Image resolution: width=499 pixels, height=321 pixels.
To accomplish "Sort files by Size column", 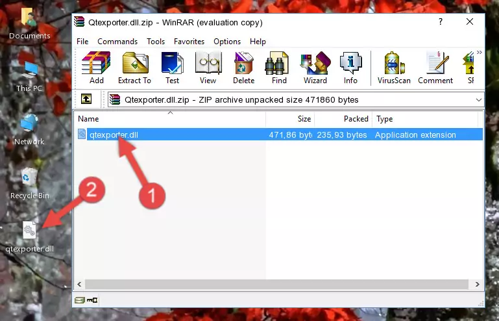I will (290, 119).
